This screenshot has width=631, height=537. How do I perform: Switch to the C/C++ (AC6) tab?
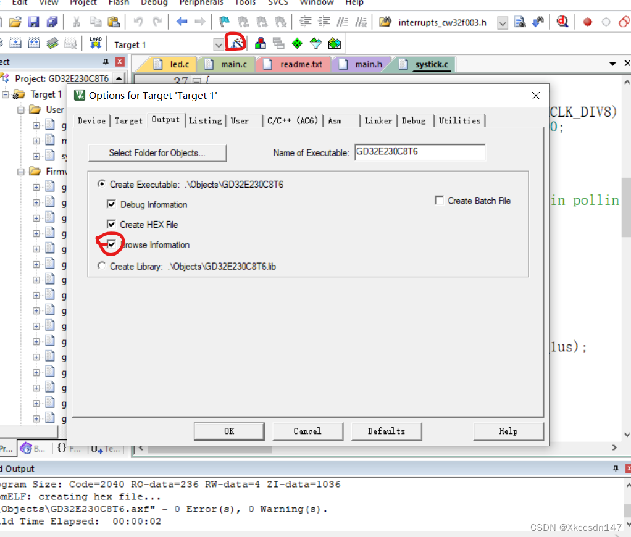293,121
